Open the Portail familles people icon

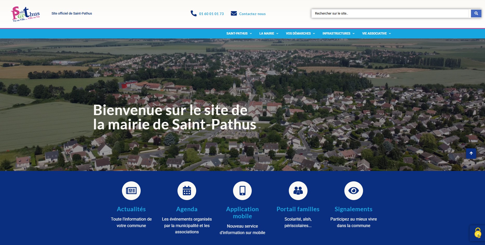pyautogui.click(x=298, y=191)
